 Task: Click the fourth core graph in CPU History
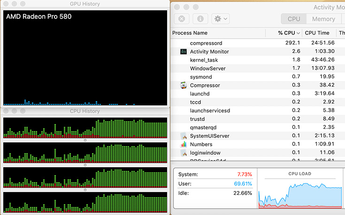click(85, 202)
